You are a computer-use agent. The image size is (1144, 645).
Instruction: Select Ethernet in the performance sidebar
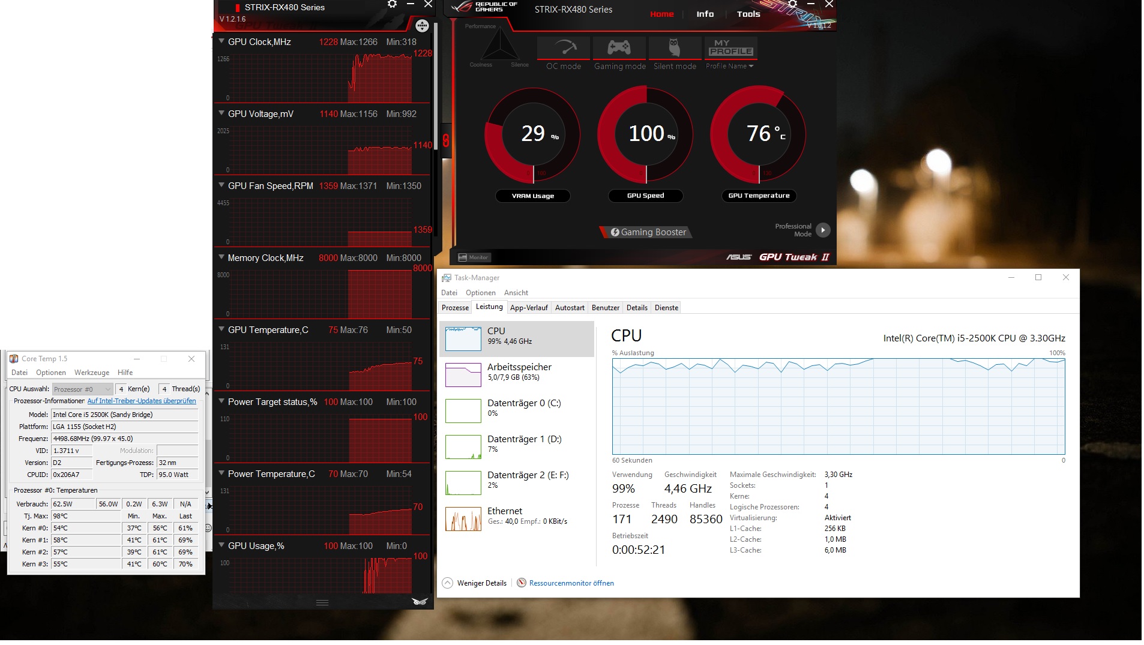point(517,519)
